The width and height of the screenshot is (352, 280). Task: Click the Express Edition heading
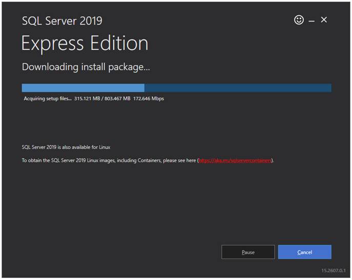(x=85, y=44)
